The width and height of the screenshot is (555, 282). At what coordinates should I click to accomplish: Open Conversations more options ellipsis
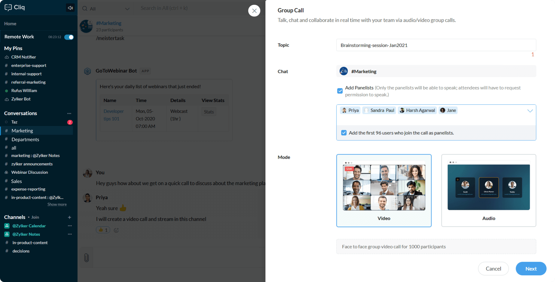click(x=69, y=113)
